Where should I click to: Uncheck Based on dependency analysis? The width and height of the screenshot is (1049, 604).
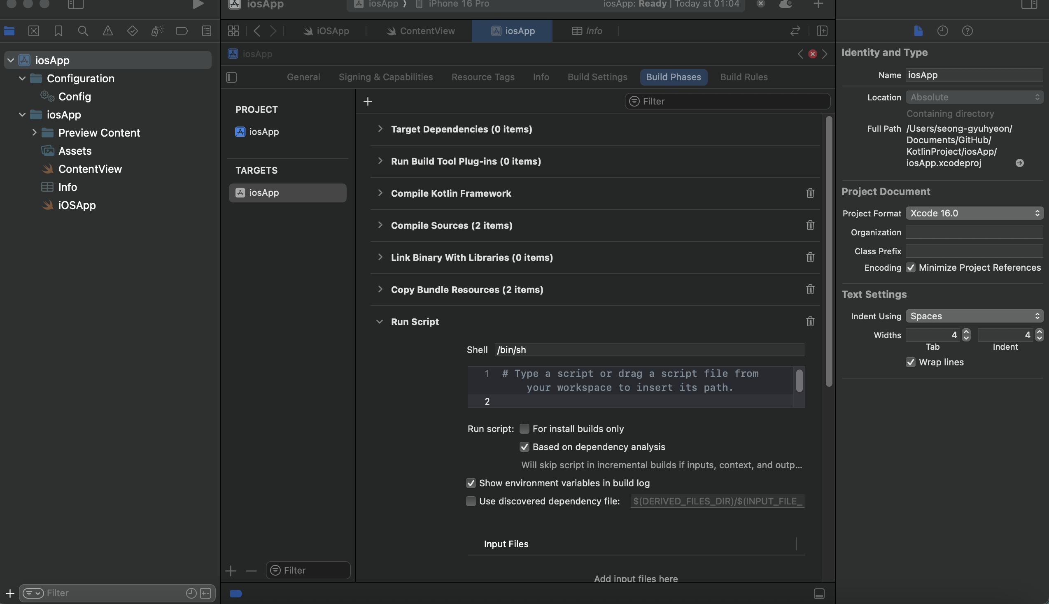tap(524, 447)
